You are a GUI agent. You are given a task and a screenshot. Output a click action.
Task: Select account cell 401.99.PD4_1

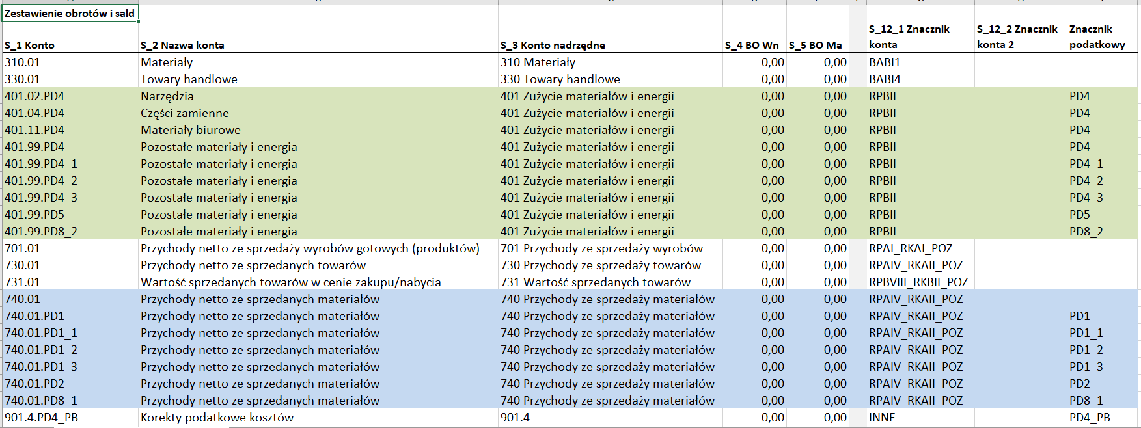[x=70, y=163]
